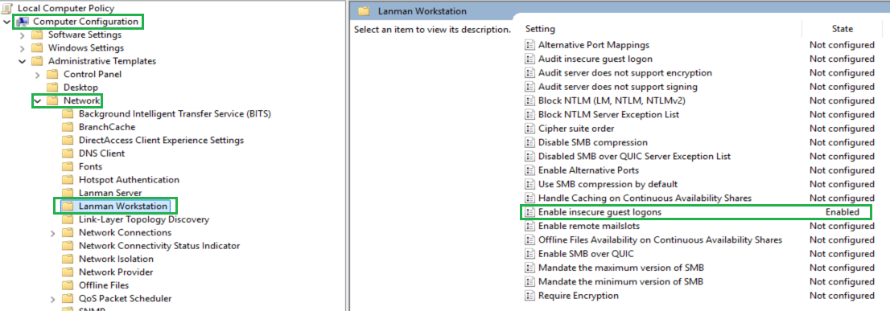Click the Lanman Workstation header folder icon
Image resolution: width=890 pixels, height=311 pixels.
(x=364, y=10)
